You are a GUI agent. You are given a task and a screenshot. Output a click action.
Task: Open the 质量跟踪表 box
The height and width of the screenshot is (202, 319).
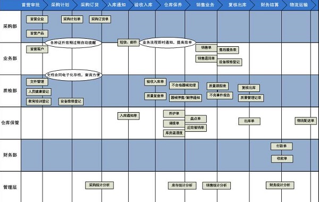[x=217, y=86]
